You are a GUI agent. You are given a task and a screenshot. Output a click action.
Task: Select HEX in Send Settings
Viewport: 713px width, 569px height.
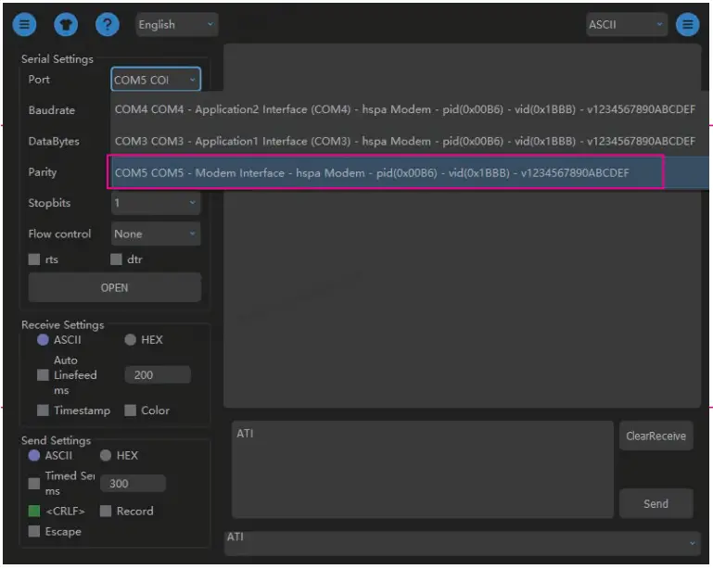pyautogui.click(x=106, y=455)
